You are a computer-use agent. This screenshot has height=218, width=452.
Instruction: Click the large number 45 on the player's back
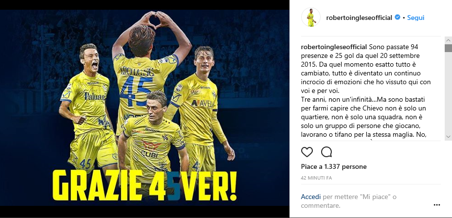point(136,90)
